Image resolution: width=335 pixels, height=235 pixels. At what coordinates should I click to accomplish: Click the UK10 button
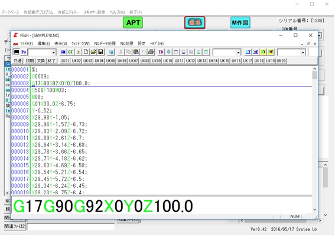click(x=168, y=61)
